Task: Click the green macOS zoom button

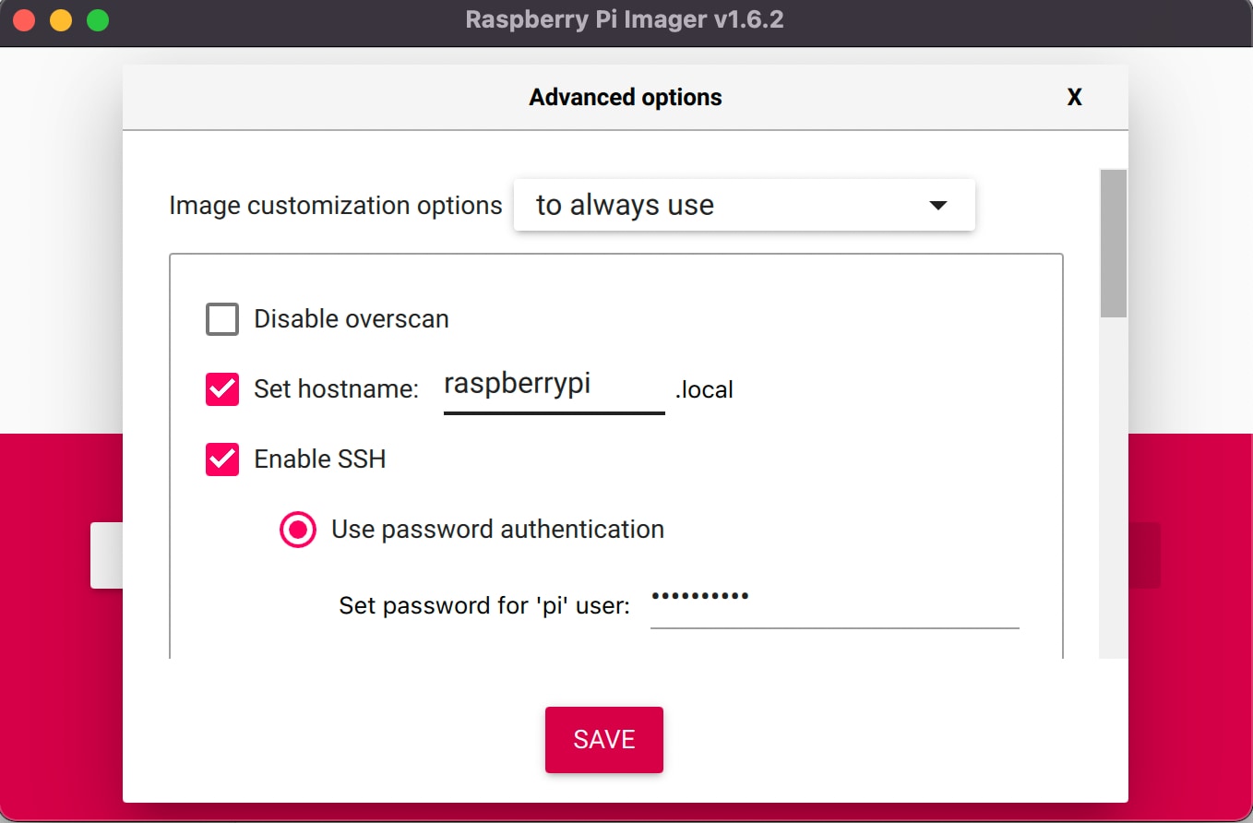Action: click(x=96, y=18)
